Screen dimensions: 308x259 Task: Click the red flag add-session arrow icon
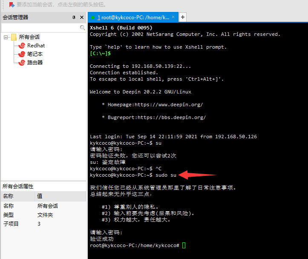[x=12, y=5]
